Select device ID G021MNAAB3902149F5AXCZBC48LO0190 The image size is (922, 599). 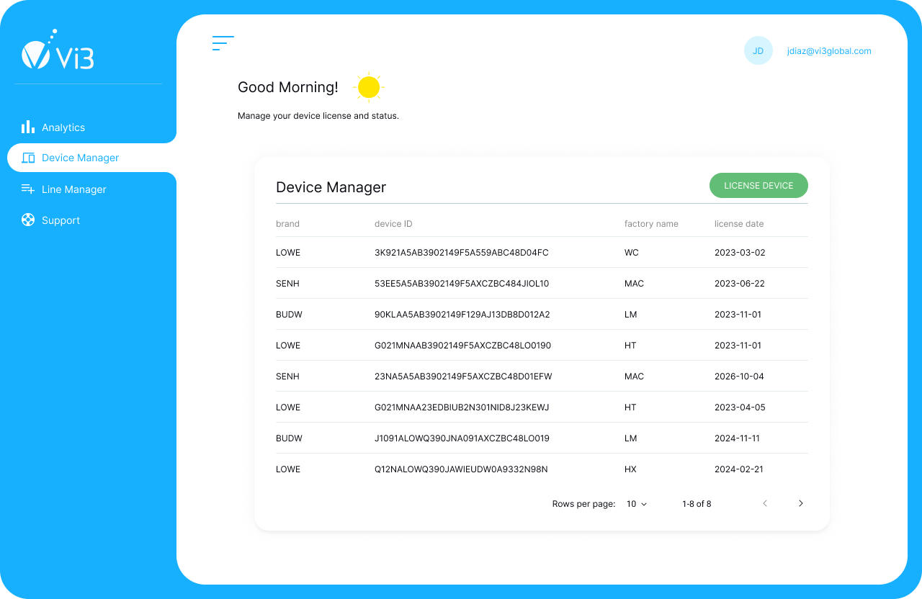[462, 346]
